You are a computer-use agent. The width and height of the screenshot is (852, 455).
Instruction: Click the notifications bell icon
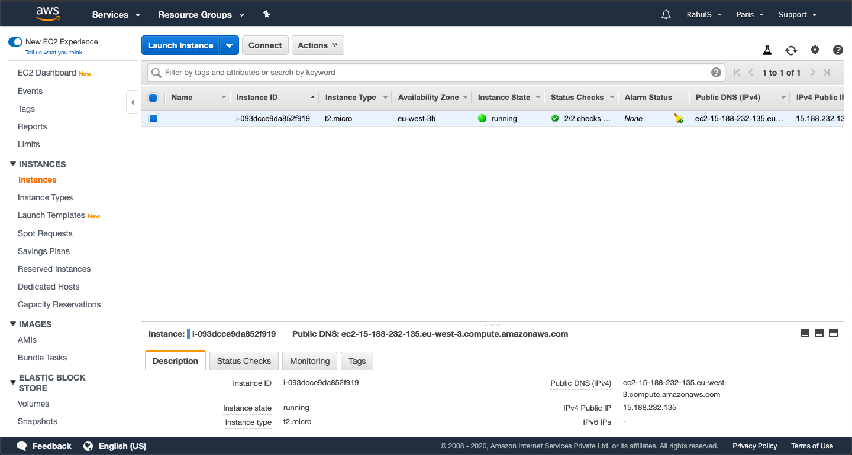tap(666, 14)
